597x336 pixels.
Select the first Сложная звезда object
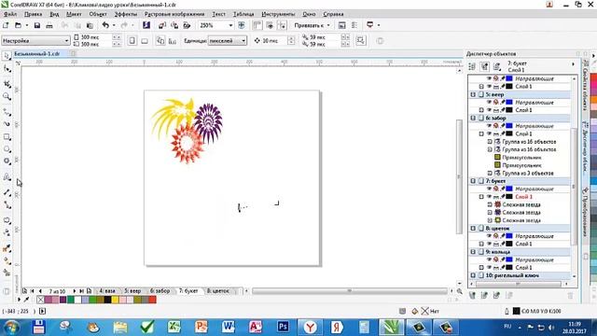[521, 204]
